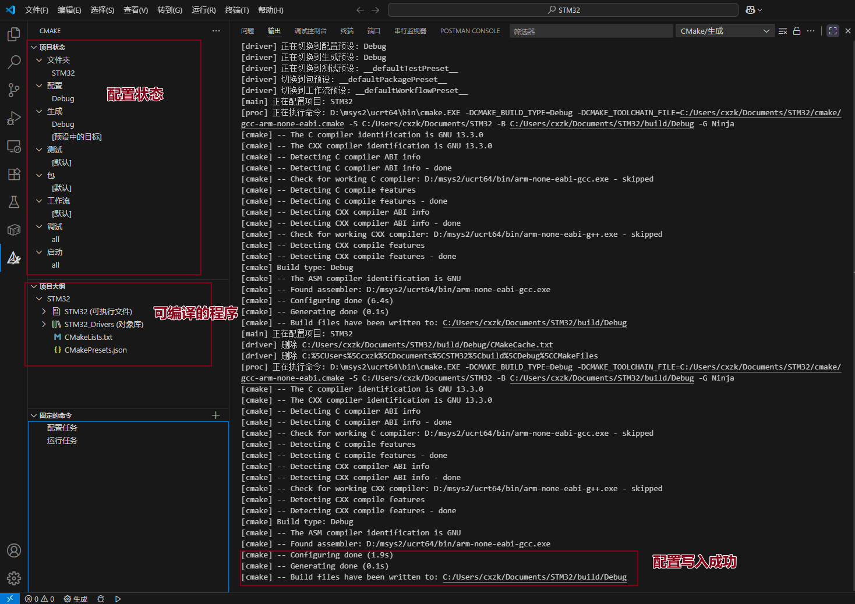Collapse the 文件夹 tree node
The image size is (855, 604).
coord(39,60)
